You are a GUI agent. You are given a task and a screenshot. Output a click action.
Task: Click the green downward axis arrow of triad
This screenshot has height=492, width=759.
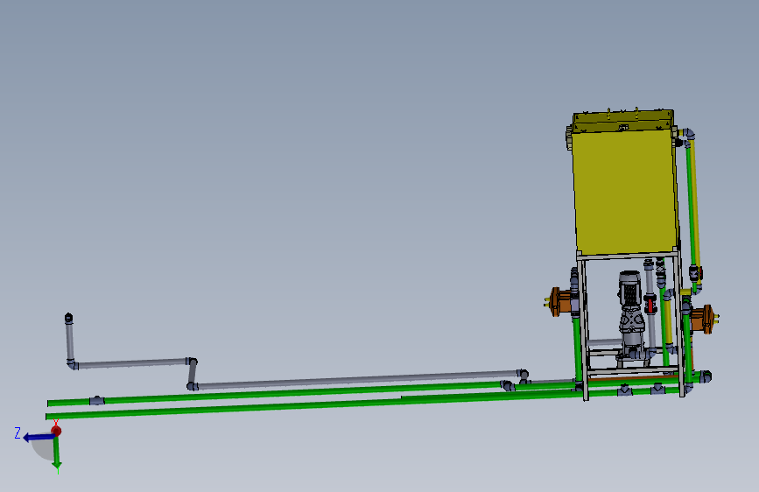[x=57, y=453]
